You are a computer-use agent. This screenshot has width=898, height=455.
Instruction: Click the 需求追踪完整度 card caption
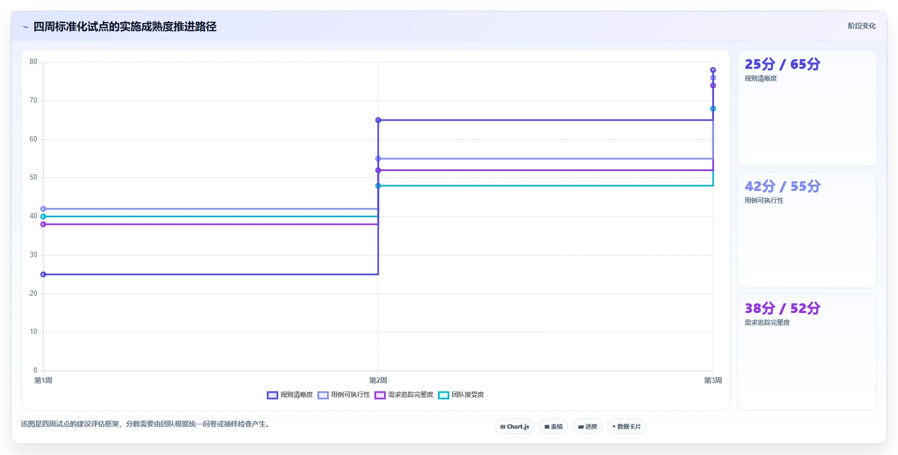[x=767, y=323]
